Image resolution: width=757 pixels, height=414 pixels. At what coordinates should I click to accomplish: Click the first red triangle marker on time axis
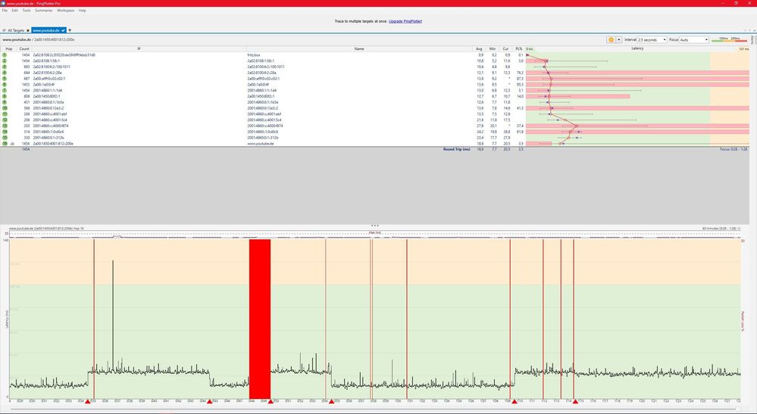click(x=87, y=401)
